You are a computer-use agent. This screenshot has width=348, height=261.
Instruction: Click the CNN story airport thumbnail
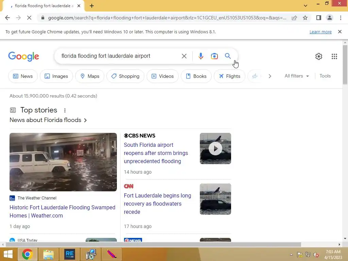[215, 199]
